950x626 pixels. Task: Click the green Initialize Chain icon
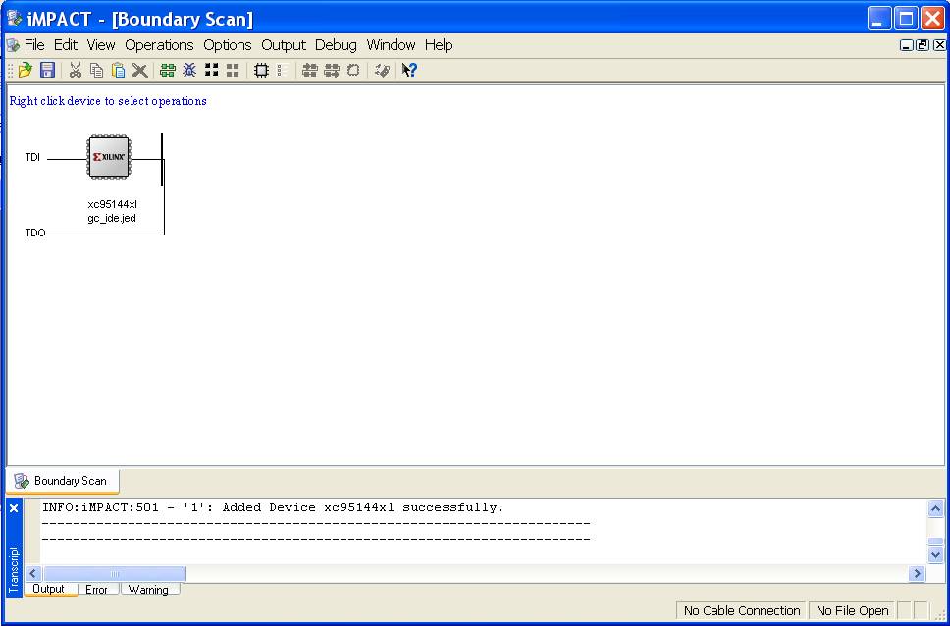click(168, 71)
